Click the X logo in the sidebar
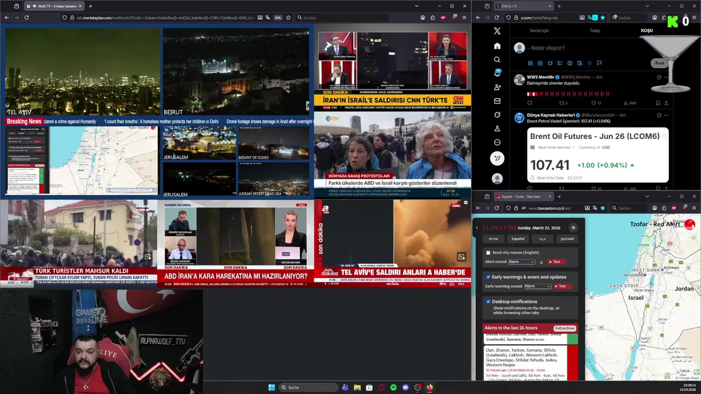701x394 pixels. 497,31
